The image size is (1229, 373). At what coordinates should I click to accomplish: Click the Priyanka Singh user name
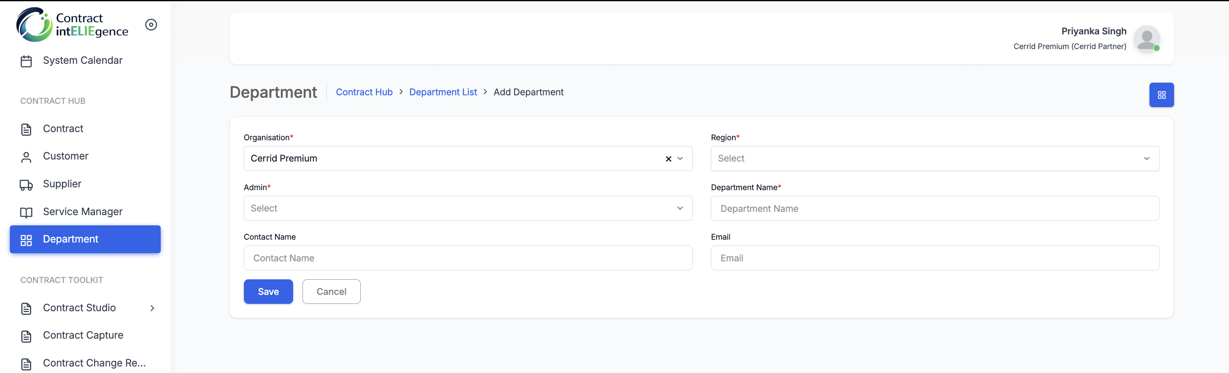tap(1093, 31)
